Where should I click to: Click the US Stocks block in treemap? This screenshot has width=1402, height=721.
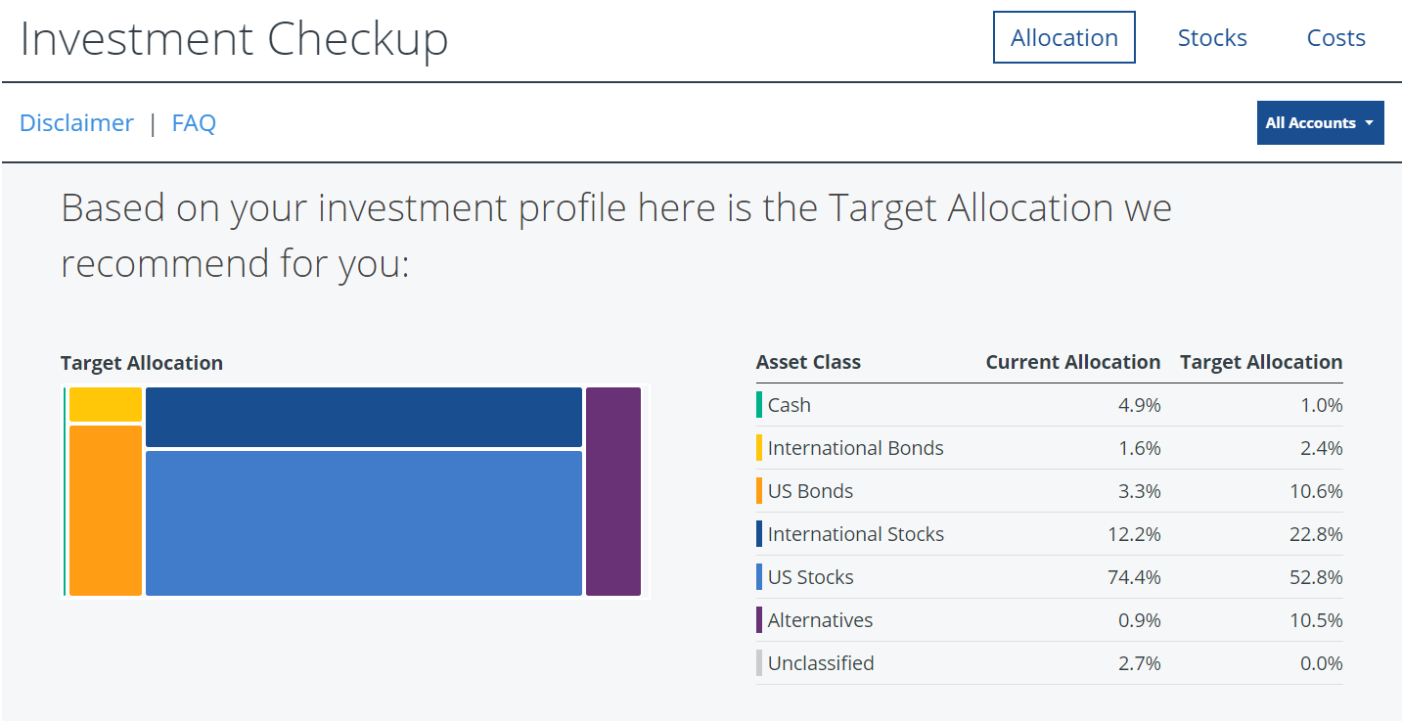coord(364,522)
